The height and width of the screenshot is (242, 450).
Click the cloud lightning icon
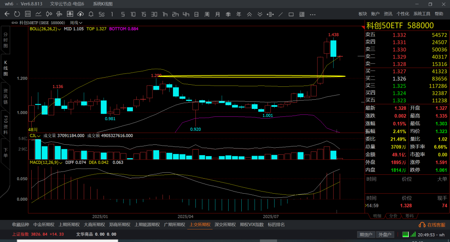(x=80, y=14)
